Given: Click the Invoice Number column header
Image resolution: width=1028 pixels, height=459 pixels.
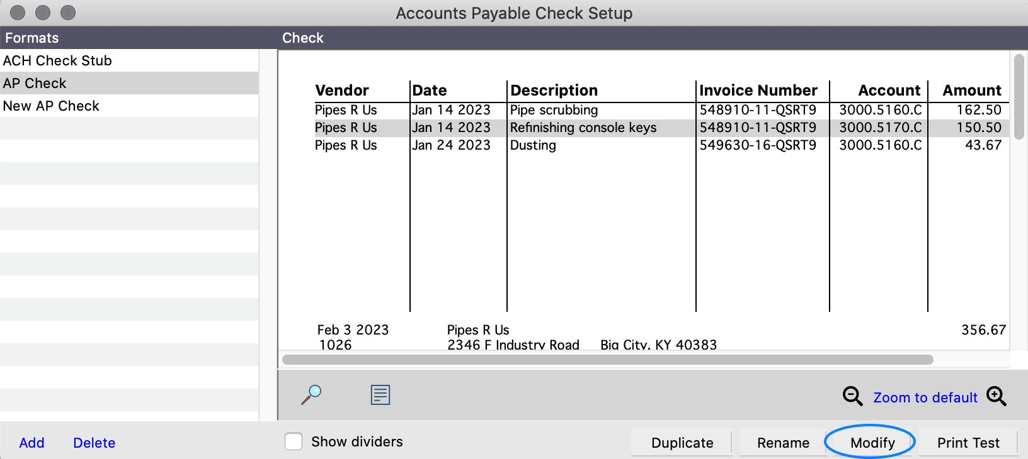Looking at the screenshot, I should point(758,91).
